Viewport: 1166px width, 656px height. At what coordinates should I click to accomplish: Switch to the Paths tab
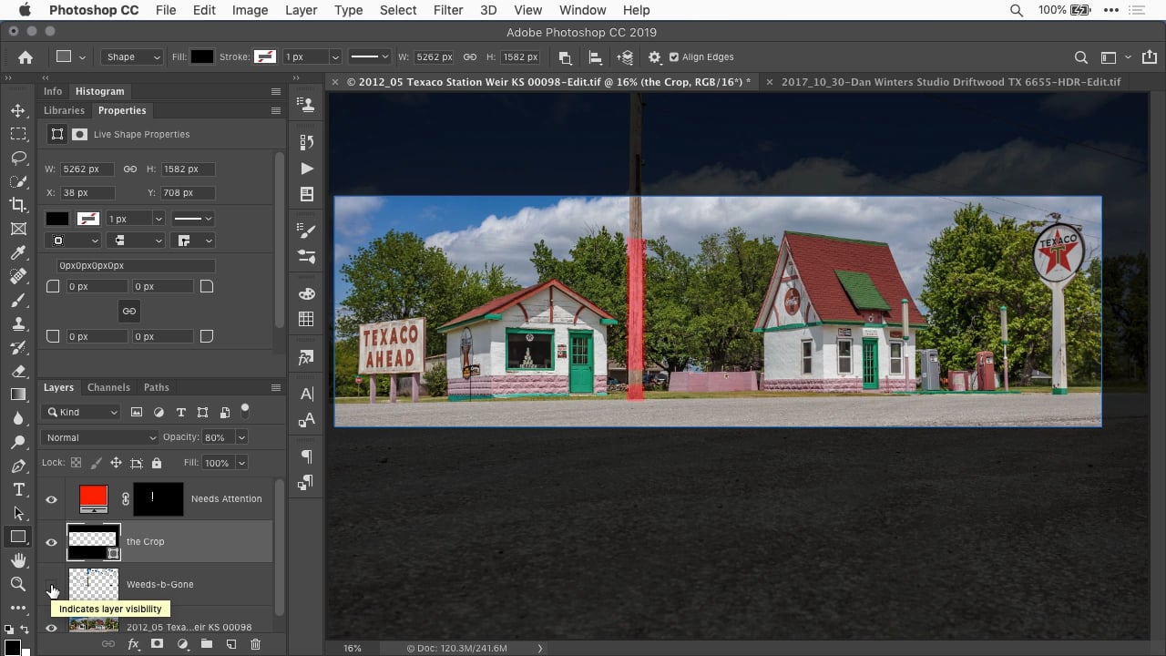pos(157,387)
